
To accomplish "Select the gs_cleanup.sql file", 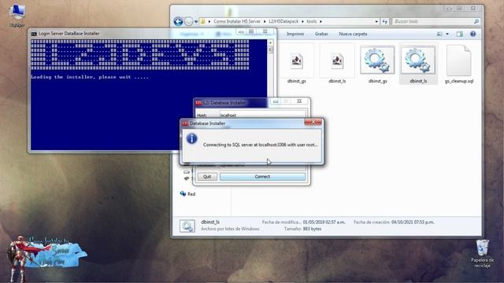I will point(459,64).
